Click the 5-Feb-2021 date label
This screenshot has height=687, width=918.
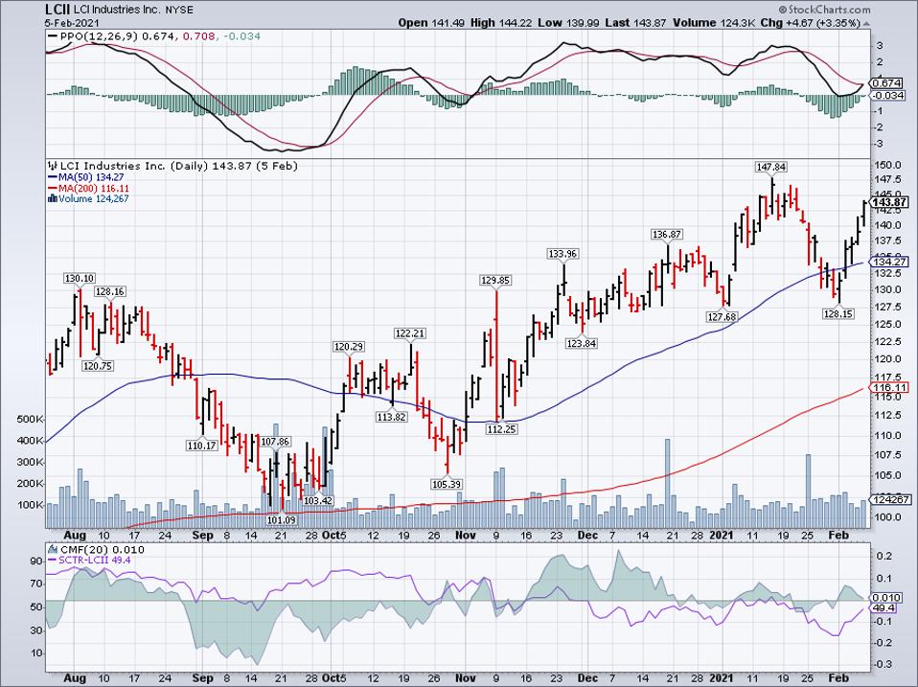pos(72,23)
